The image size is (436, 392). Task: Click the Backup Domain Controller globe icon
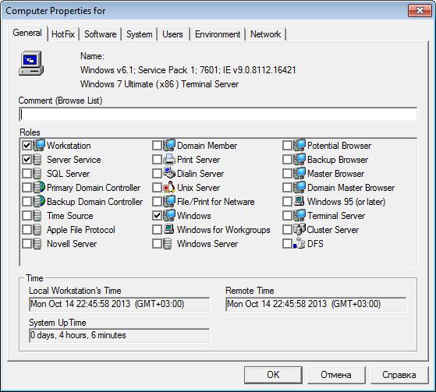coord(39,202)
